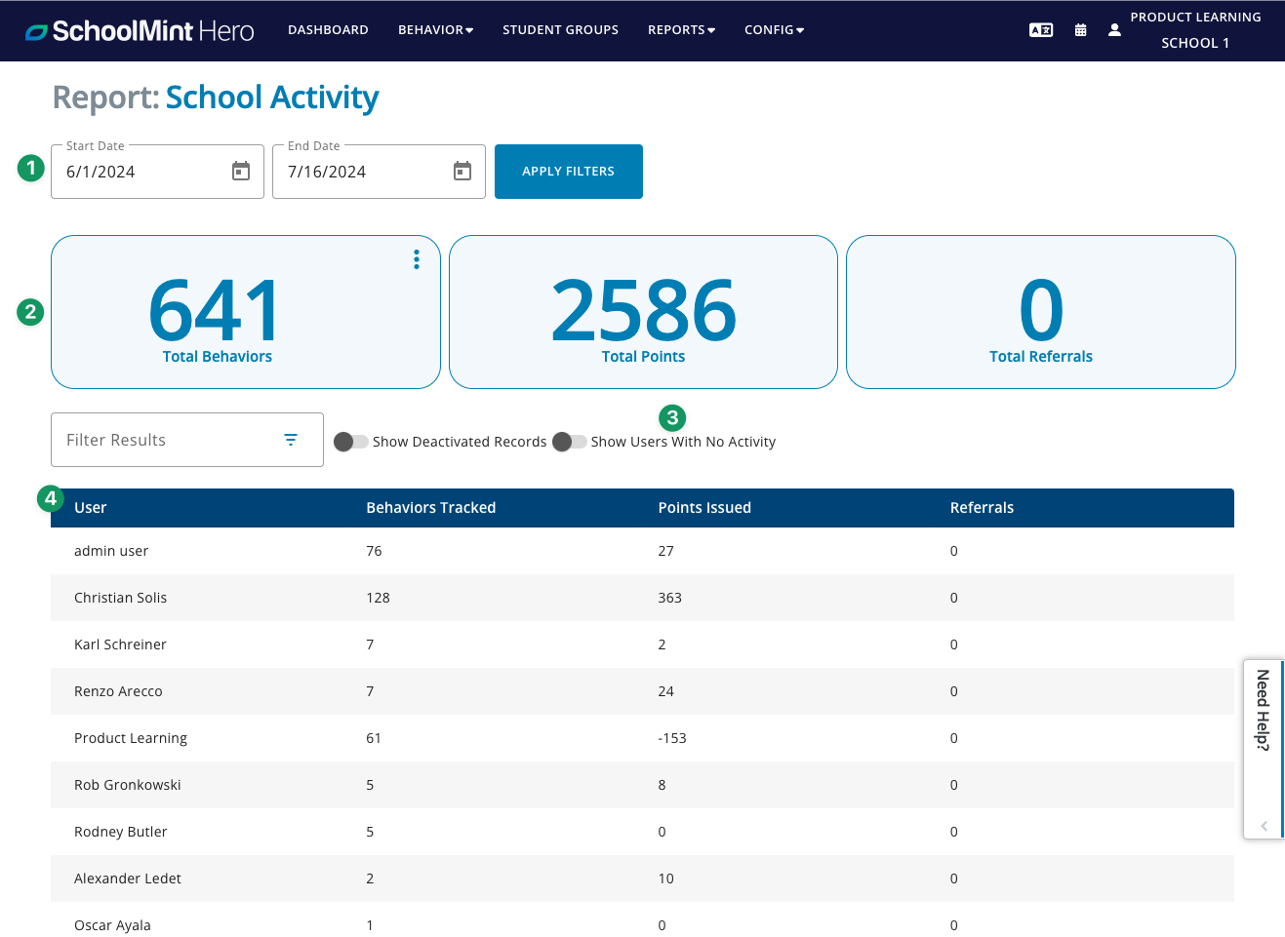The image size is (1285, 937).
Task: Open the calendar icon in top navigation
Action: 1080,30
